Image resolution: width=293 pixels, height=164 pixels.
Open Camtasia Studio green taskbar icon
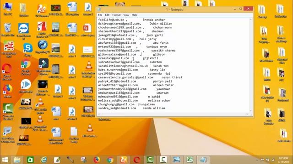(x=150, y=160)
